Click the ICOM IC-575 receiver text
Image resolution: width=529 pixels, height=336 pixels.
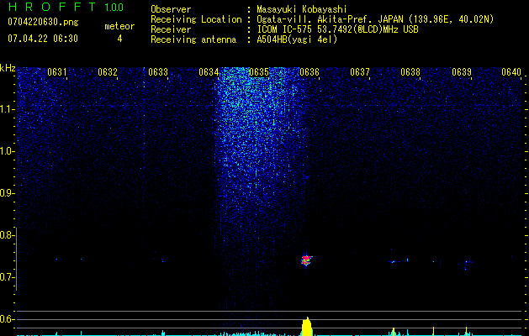tap(337, 29)
